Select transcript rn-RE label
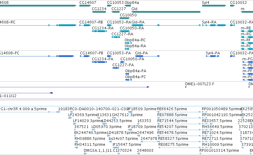The height and width of the screenshot is (155, 253). pyautogui.click(x=246, y=28)
